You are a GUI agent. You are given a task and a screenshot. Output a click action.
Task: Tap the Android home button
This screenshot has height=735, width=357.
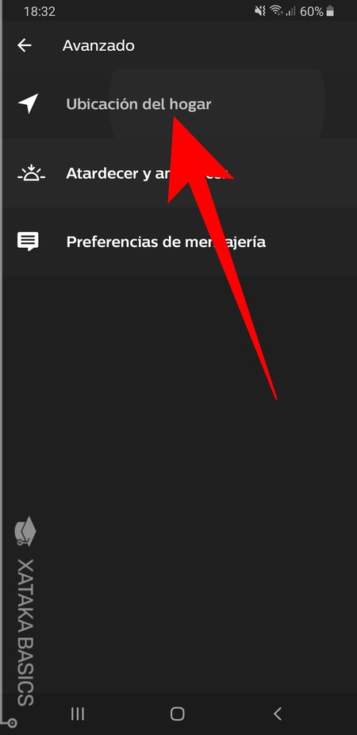coord(178,714)
